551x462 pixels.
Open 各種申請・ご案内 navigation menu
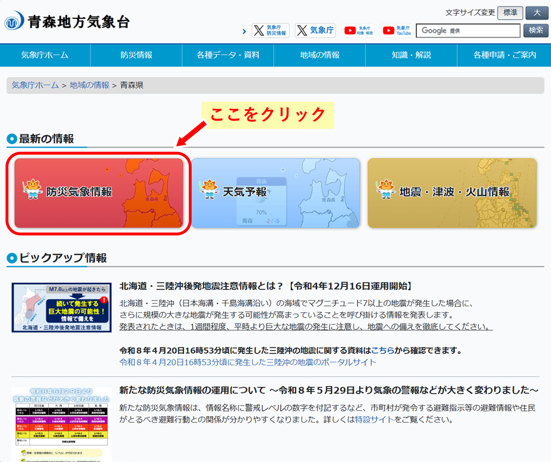504,55
